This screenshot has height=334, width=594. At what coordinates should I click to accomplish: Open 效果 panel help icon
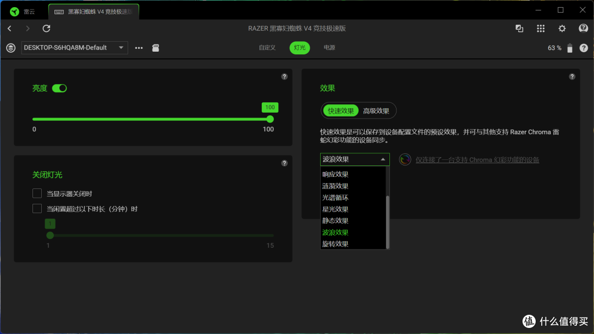pyautogui.click(x=572, y=76)
